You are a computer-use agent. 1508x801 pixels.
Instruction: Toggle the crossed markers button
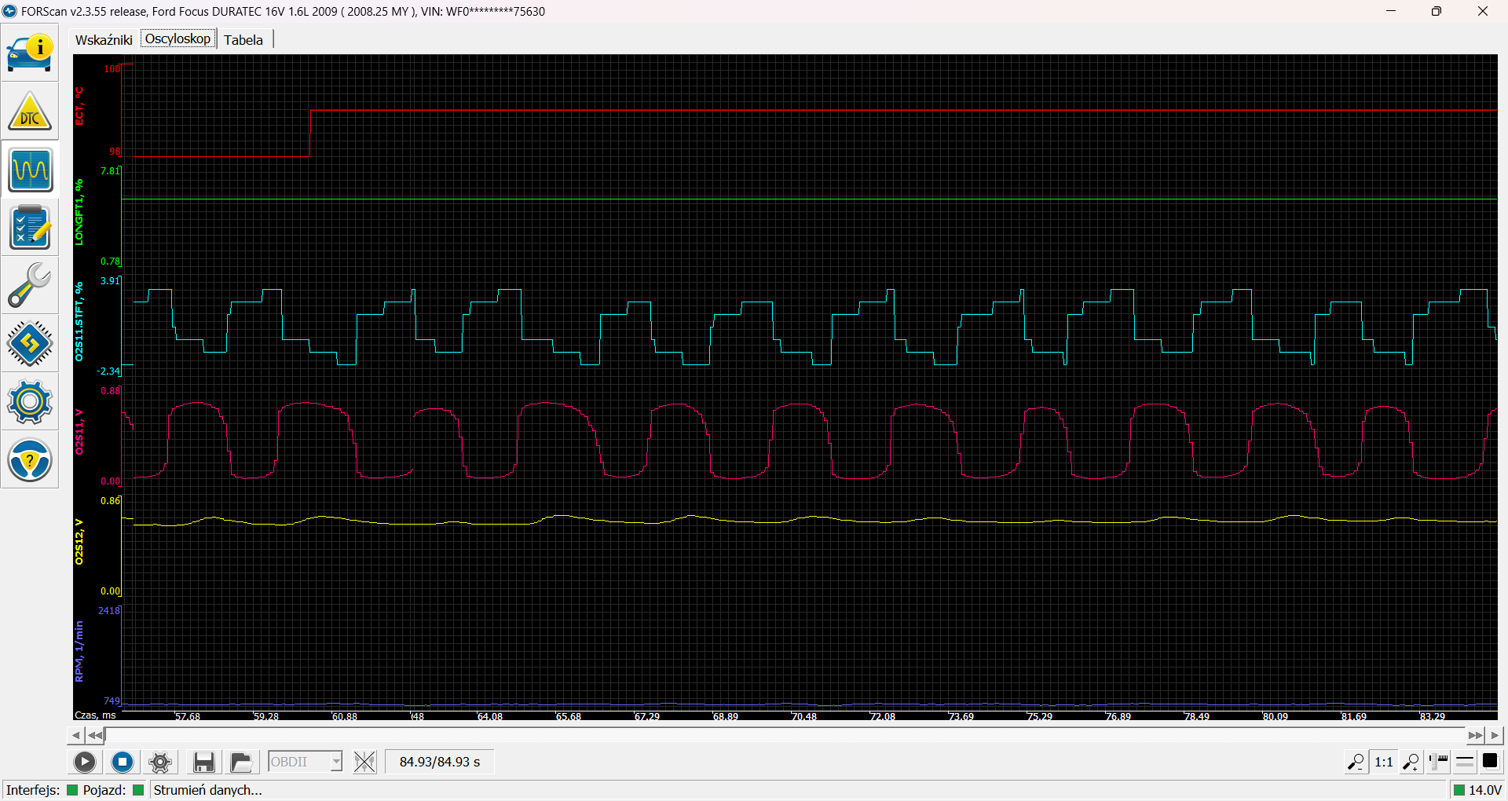pyautogui.click(x=364, y=762)
